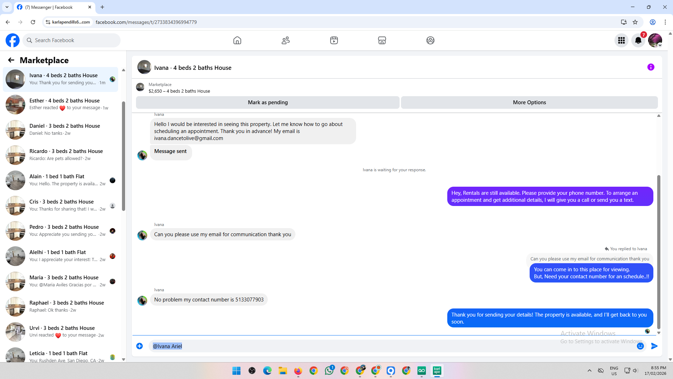
Task: Open notifications bell icon
Action: click(x=638, y=40)
